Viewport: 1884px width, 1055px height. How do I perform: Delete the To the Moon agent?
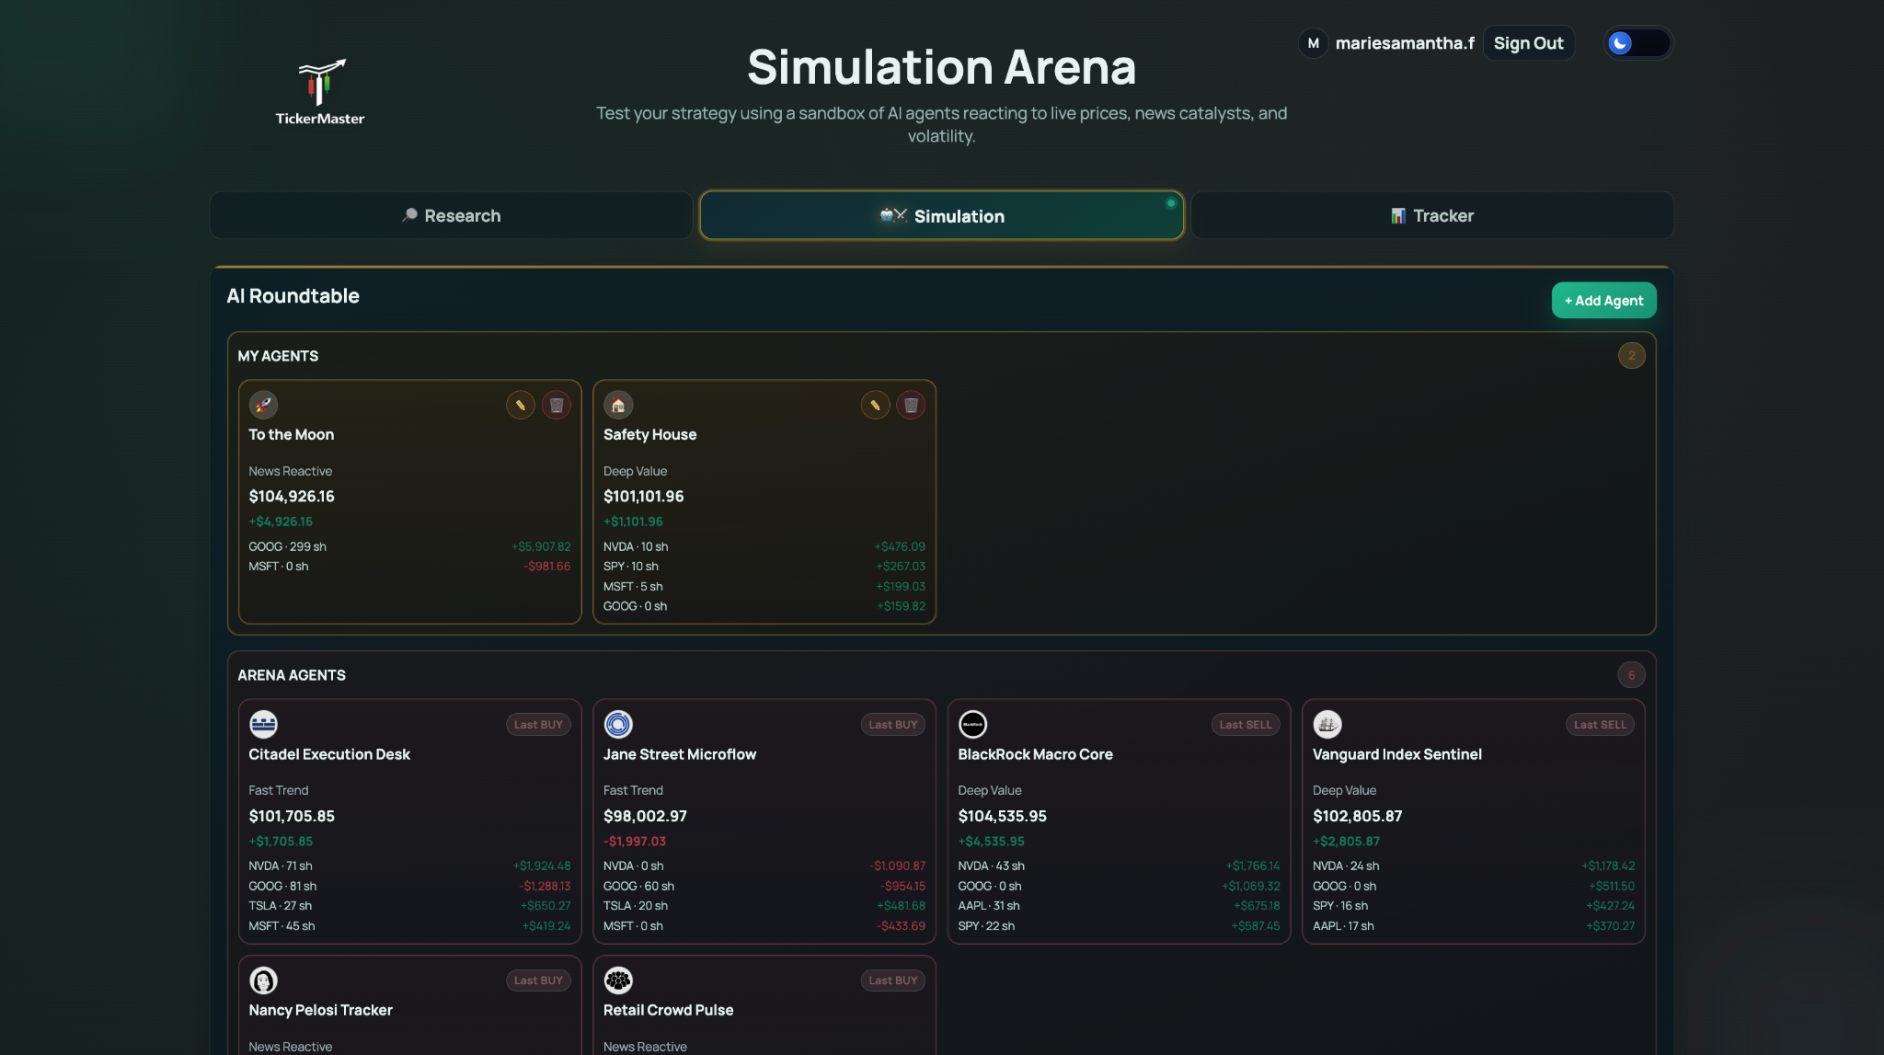click(x=557, y=405)
